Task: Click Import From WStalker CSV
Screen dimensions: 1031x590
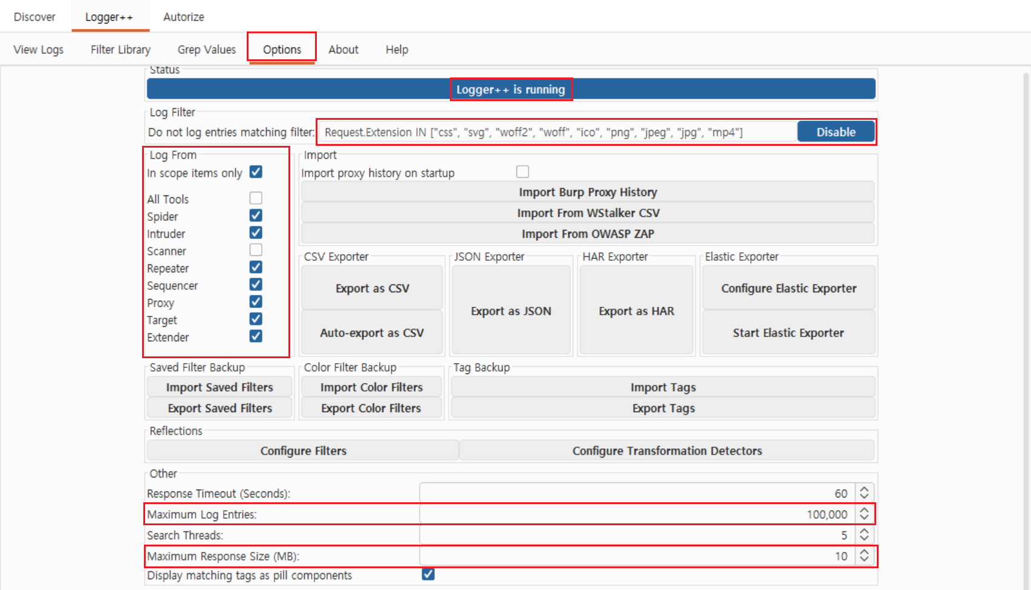Action: (588, 213)
